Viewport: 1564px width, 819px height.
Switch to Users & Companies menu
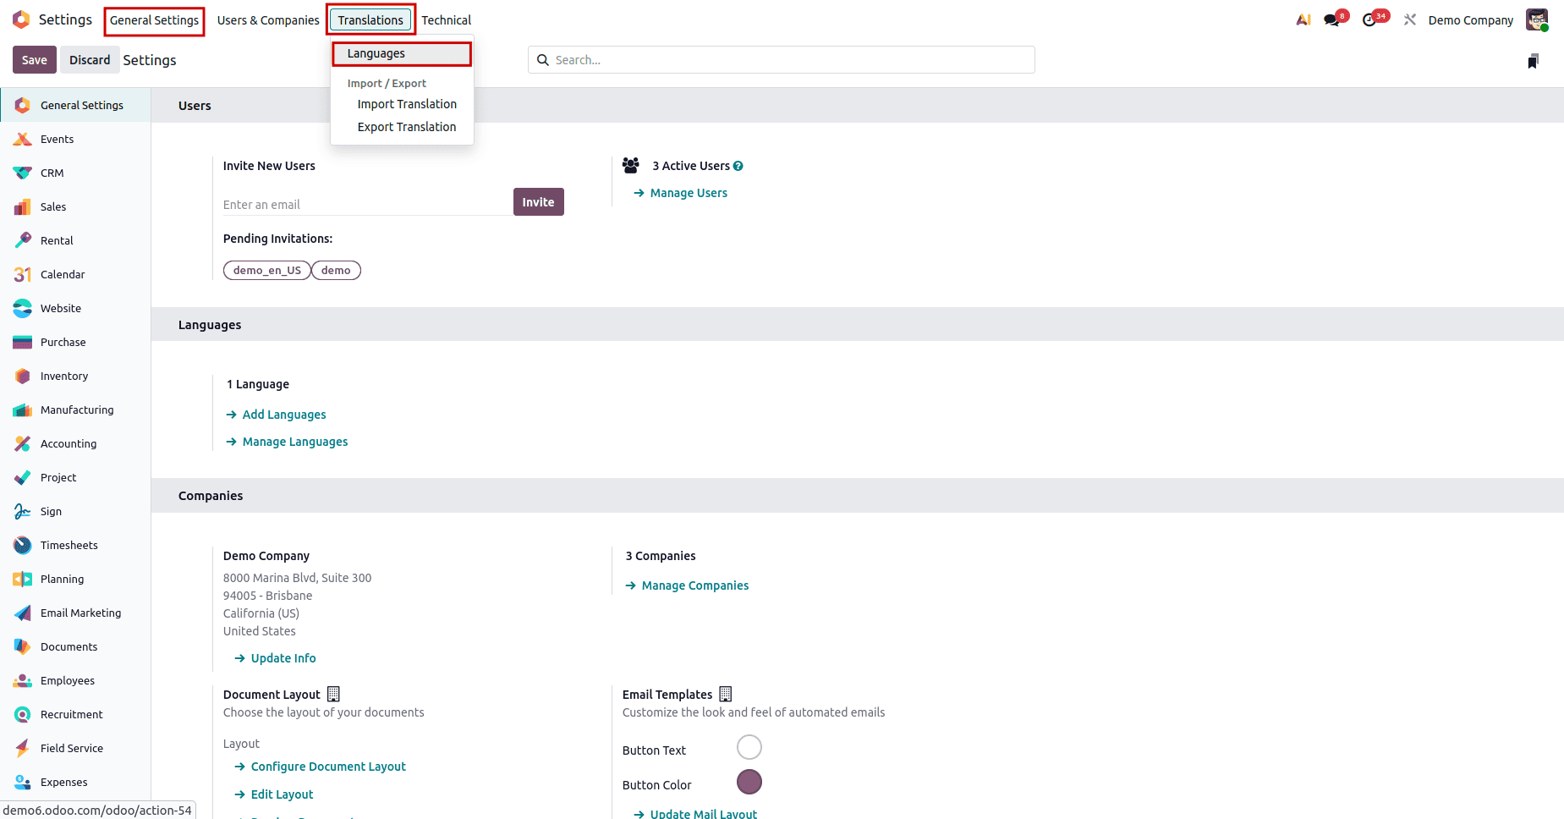(267, 19)
